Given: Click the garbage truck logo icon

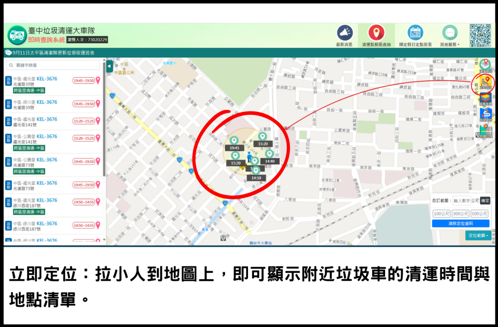Looking at the screenshot, I should pyautogui.click(x=18, y=36).
